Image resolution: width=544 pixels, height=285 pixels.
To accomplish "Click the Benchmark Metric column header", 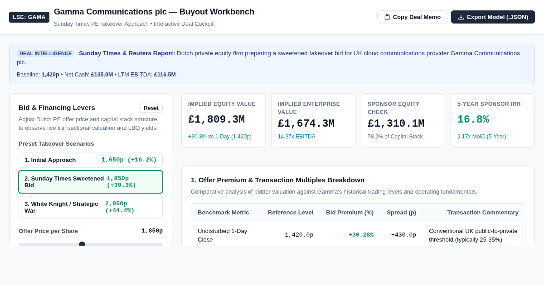I will 223,213.
